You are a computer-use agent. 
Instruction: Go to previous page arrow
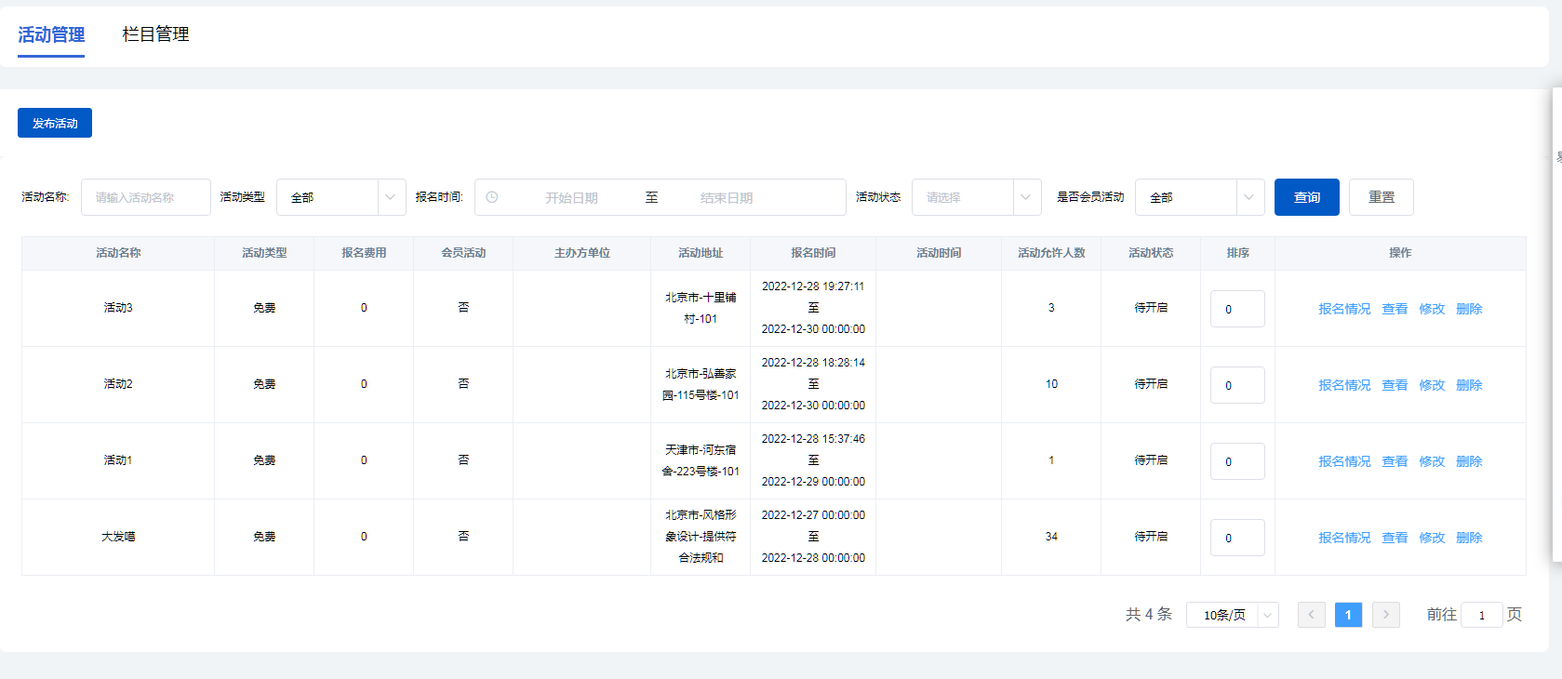(1312, 615)
